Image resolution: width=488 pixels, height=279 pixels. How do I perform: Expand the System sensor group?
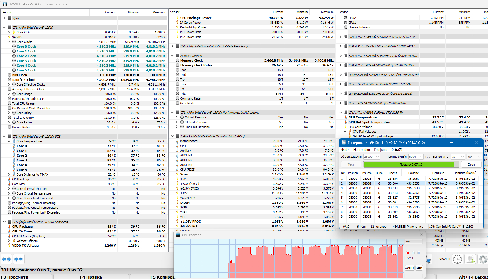click(x=4, y=18)
